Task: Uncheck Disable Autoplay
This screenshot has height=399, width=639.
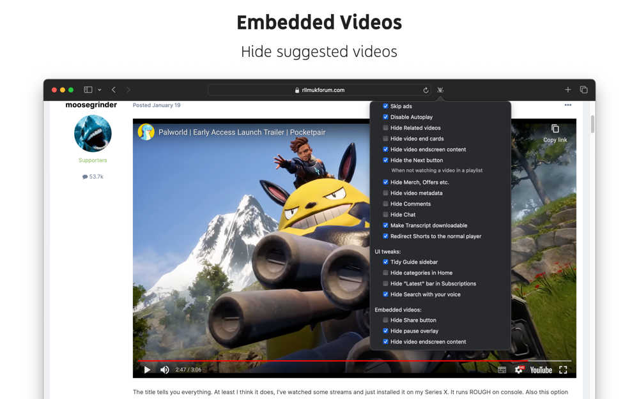Action: tap(385, 117)
